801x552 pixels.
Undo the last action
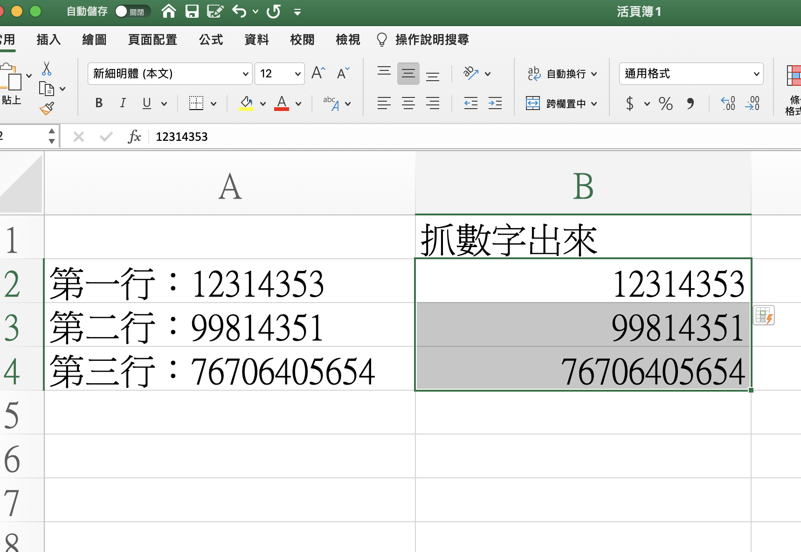point(239,11)
